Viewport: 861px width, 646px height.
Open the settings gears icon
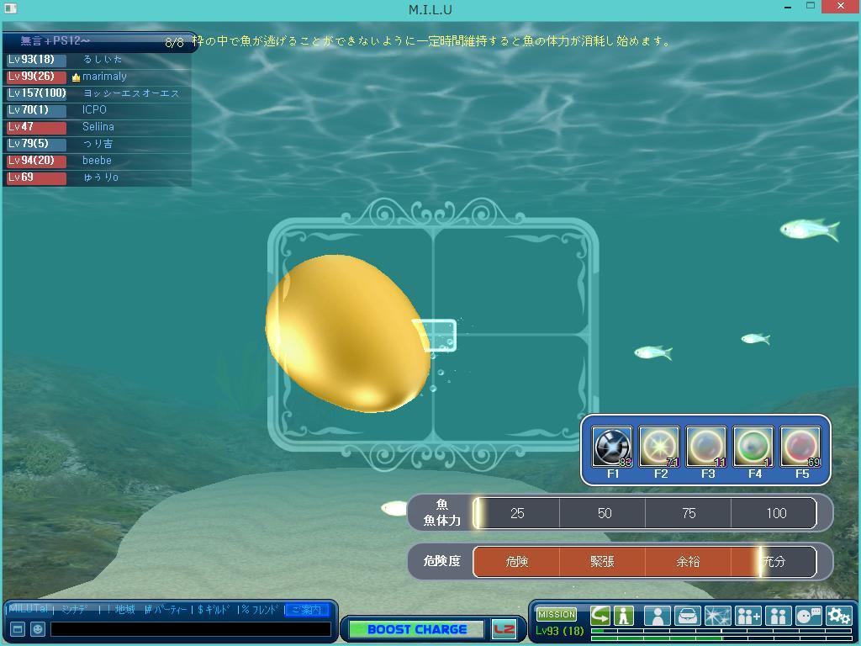(x=838, y=616)
